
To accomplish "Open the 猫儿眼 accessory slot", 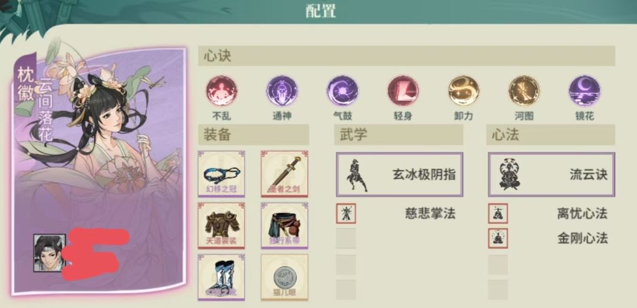I will coord(284,277).
